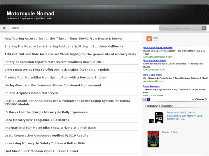Open the 'Streets of Fire' text link
The width and height of the screenshot is (209, 156).
point(169,132)
